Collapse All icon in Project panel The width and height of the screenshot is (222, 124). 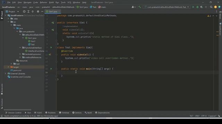[33, 11]
